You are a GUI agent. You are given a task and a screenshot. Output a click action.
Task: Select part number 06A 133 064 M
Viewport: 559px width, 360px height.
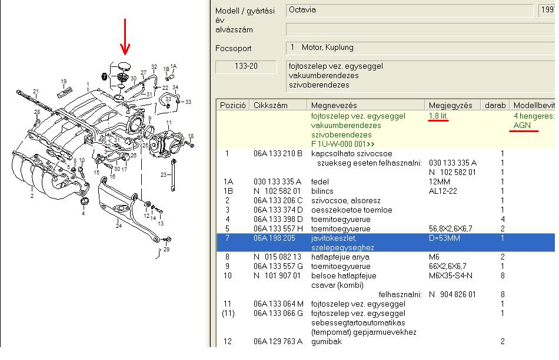coord(278,304)
